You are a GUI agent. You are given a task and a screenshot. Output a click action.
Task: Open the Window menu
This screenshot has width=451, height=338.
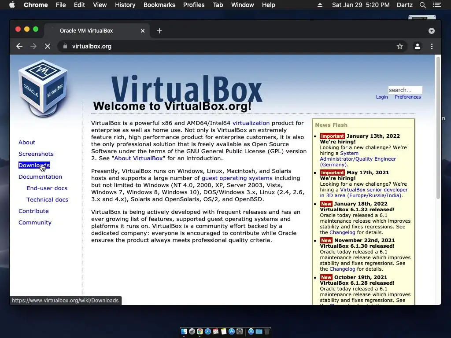(x=243, y=5)
